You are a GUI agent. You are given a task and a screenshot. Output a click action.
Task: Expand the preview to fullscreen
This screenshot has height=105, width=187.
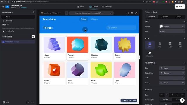136,13
